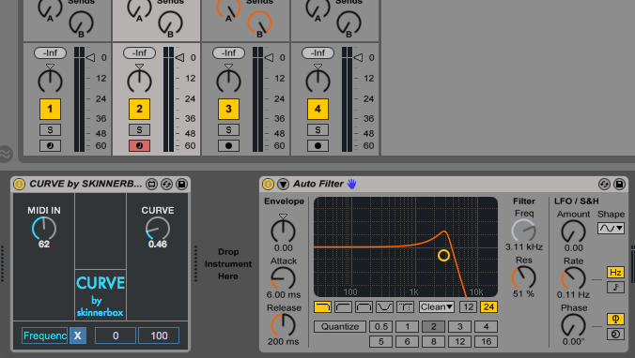Click the Envelope Release knob
The width and height of the screenshot is (635, 358).
(x=283, y=325)
